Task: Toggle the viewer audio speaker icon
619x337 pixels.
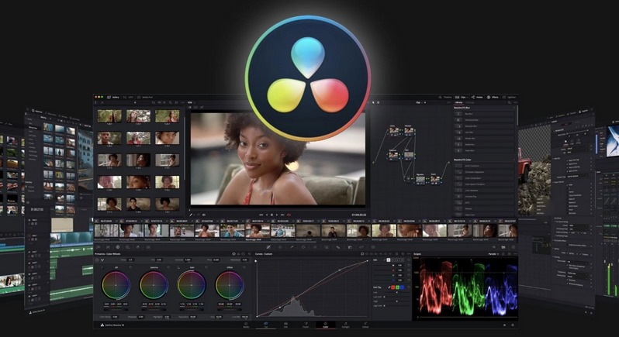Action: point(204,215)
